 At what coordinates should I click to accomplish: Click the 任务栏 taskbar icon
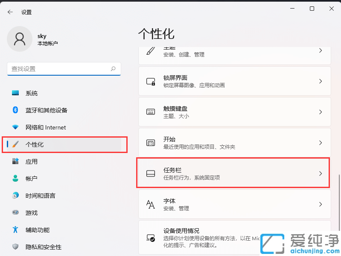click(151, 174)
